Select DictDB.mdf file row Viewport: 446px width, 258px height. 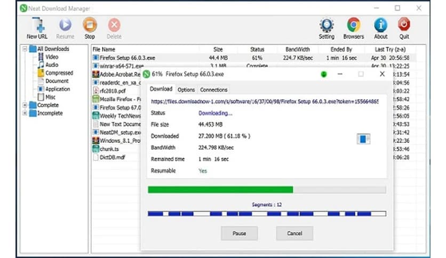[116, 157]
